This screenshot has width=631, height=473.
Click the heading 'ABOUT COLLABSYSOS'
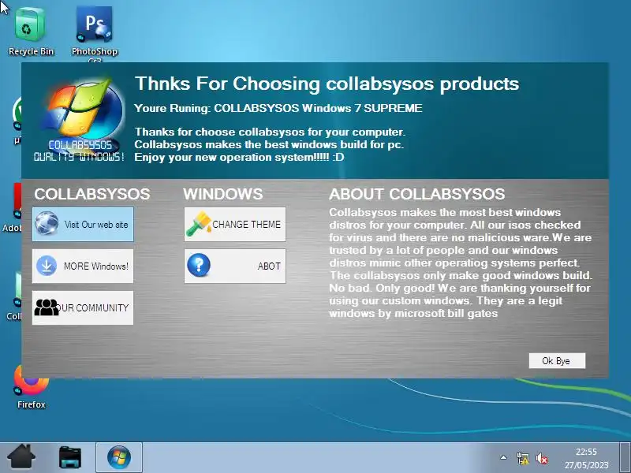point(417,194)
